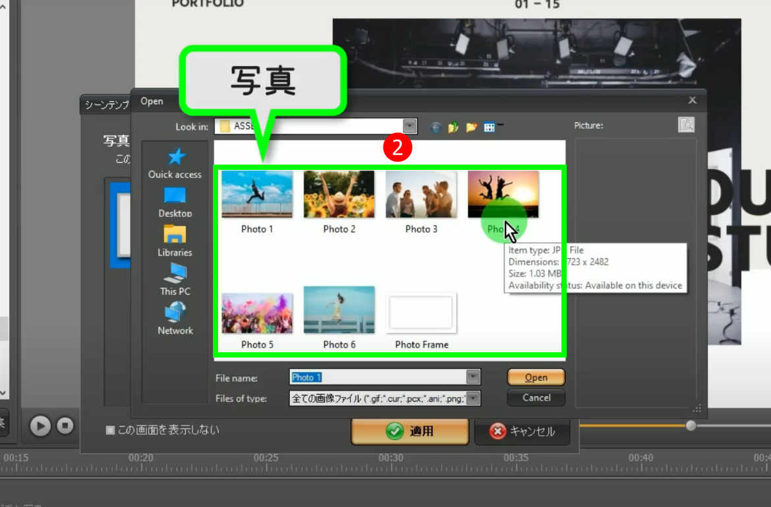Open Network location

175,319
